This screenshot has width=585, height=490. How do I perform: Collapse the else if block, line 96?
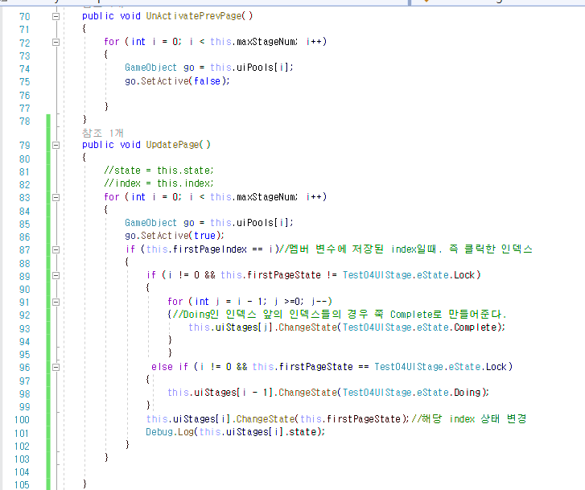pos(56,367)
